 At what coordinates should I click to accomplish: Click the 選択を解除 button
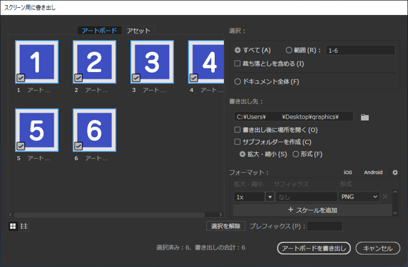tap(226, 226)
